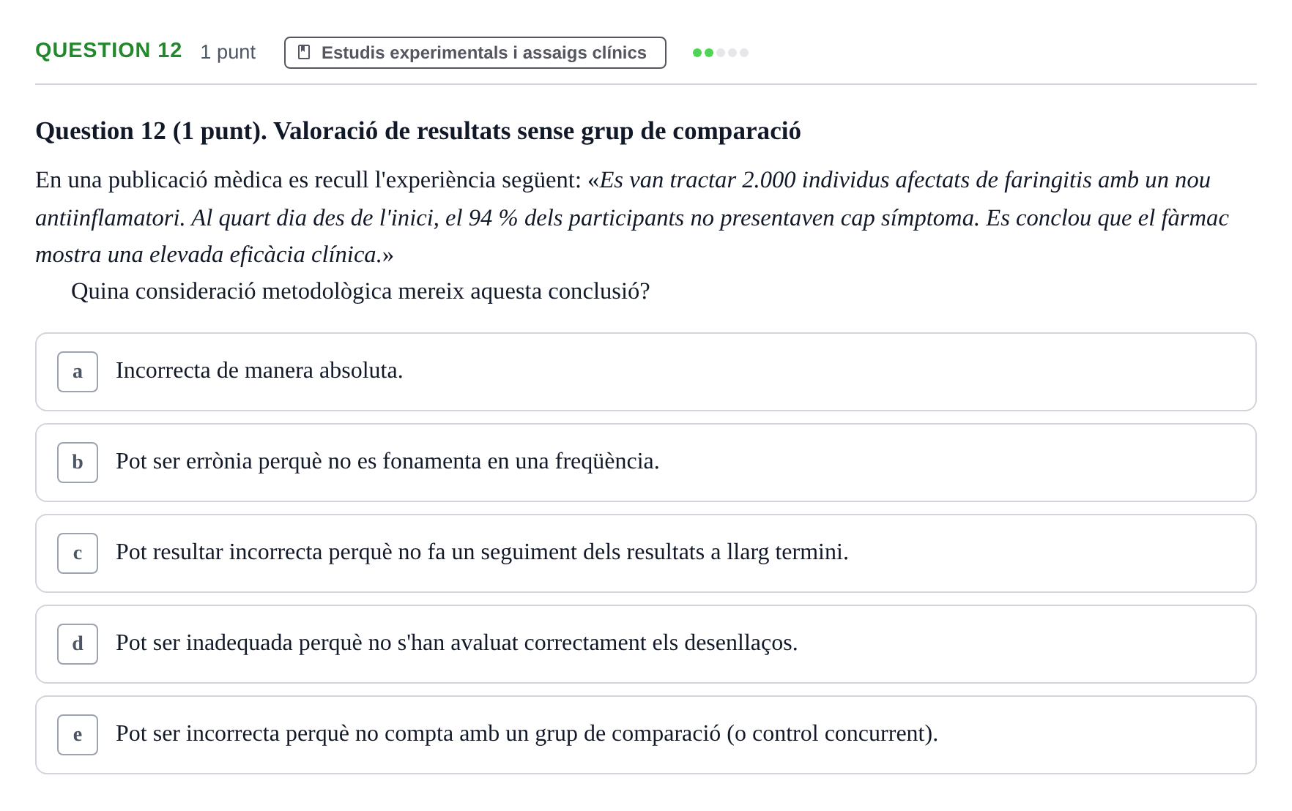
Task: Click the difficulty dots indicator
Action: pyautogui.click(x=721, y=53)
